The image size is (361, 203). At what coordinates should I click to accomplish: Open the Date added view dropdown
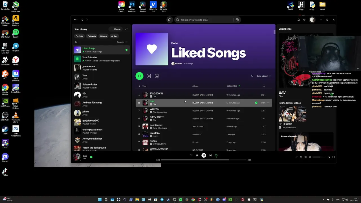264,76
